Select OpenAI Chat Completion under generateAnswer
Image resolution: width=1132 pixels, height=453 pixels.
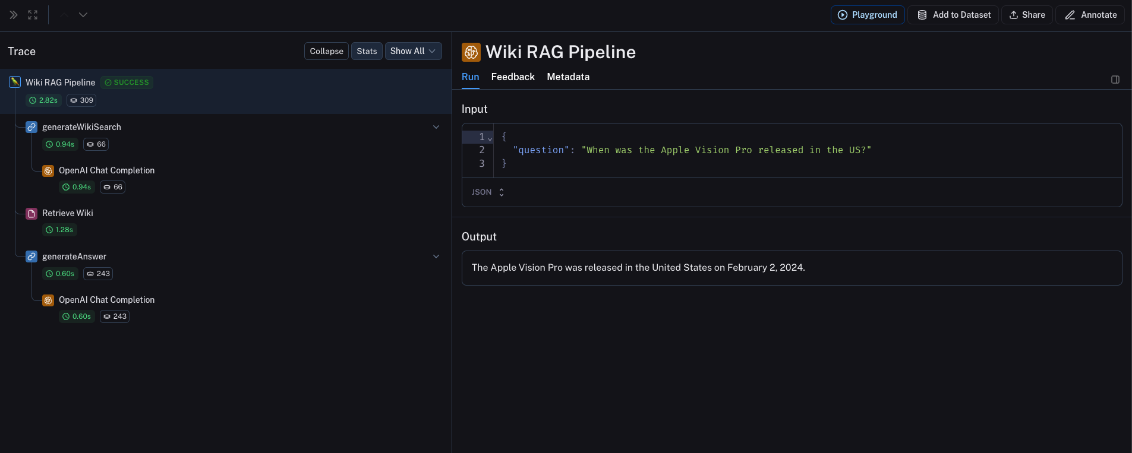(x=106, y=300)
